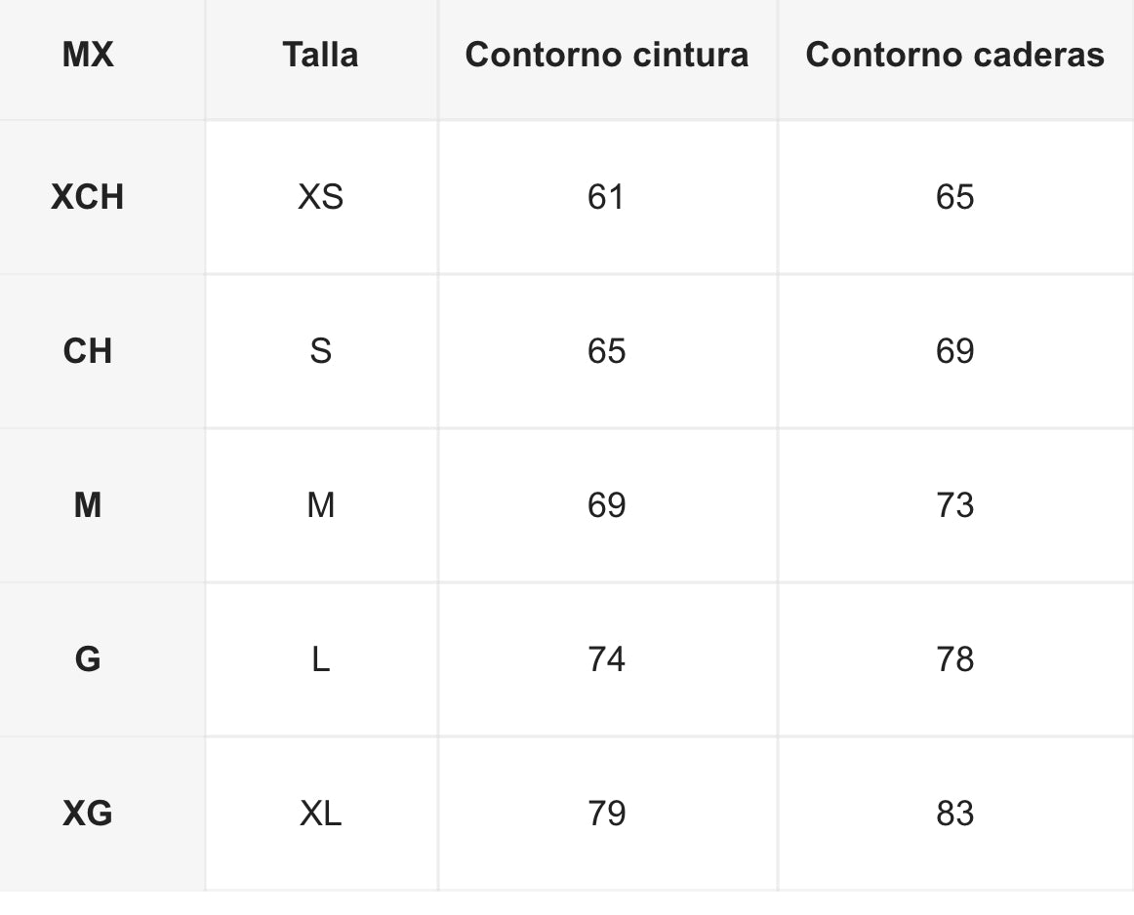Click waist value 74
1134x915 pixels.
(606, 659)
